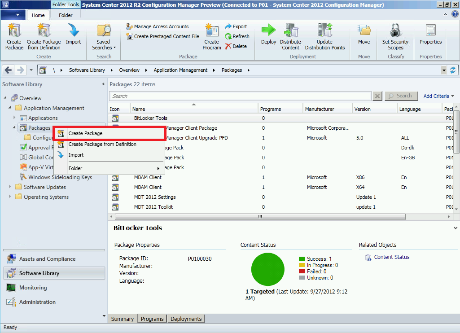
Task: Select Windows Sideloading Keys tree item
Action: click(x=60, y=177)
